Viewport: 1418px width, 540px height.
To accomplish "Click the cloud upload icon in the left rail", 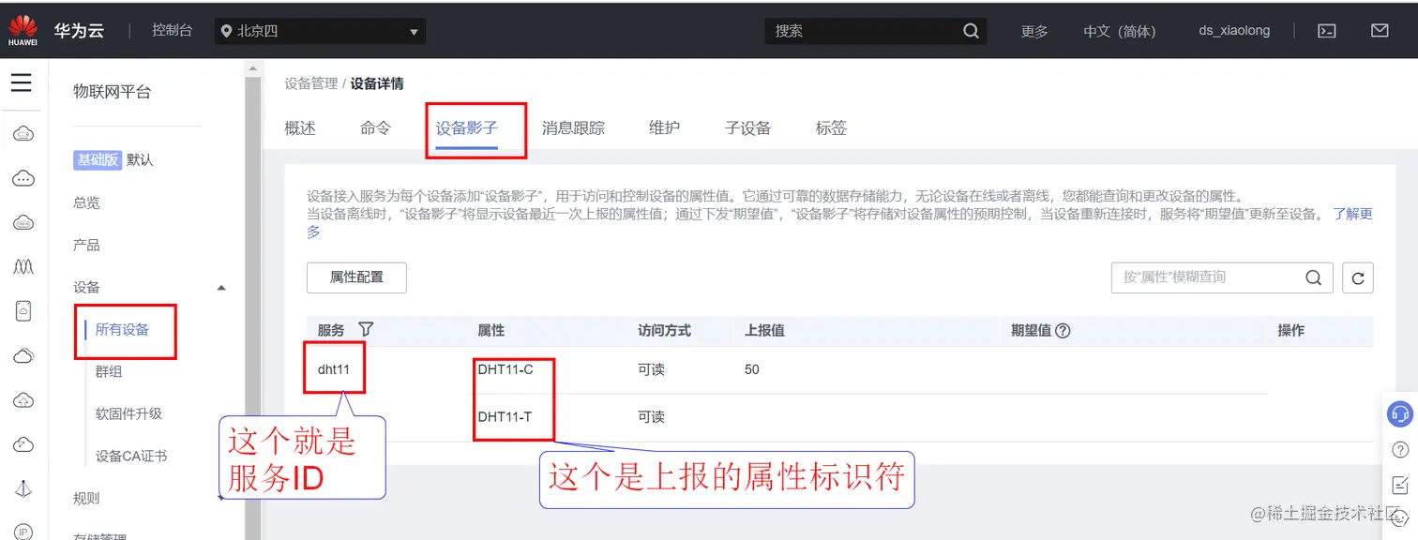I will [23, 400].
